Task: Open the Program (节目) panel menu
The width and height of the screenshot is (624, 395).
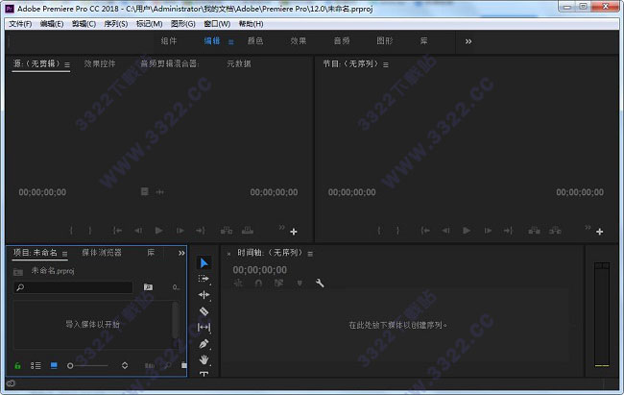Action: coord(386,64)
